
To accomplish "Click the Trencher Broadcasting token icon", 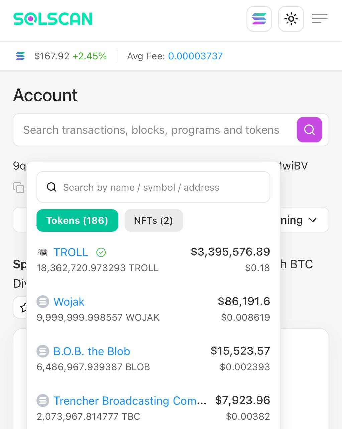I will coord(43,401).
